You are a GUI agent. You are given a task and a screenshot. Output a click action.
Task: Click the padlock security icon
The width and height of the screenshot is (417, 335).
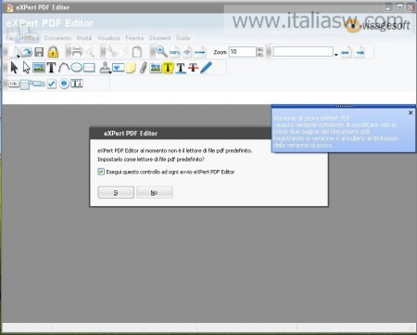coord(53,52)
